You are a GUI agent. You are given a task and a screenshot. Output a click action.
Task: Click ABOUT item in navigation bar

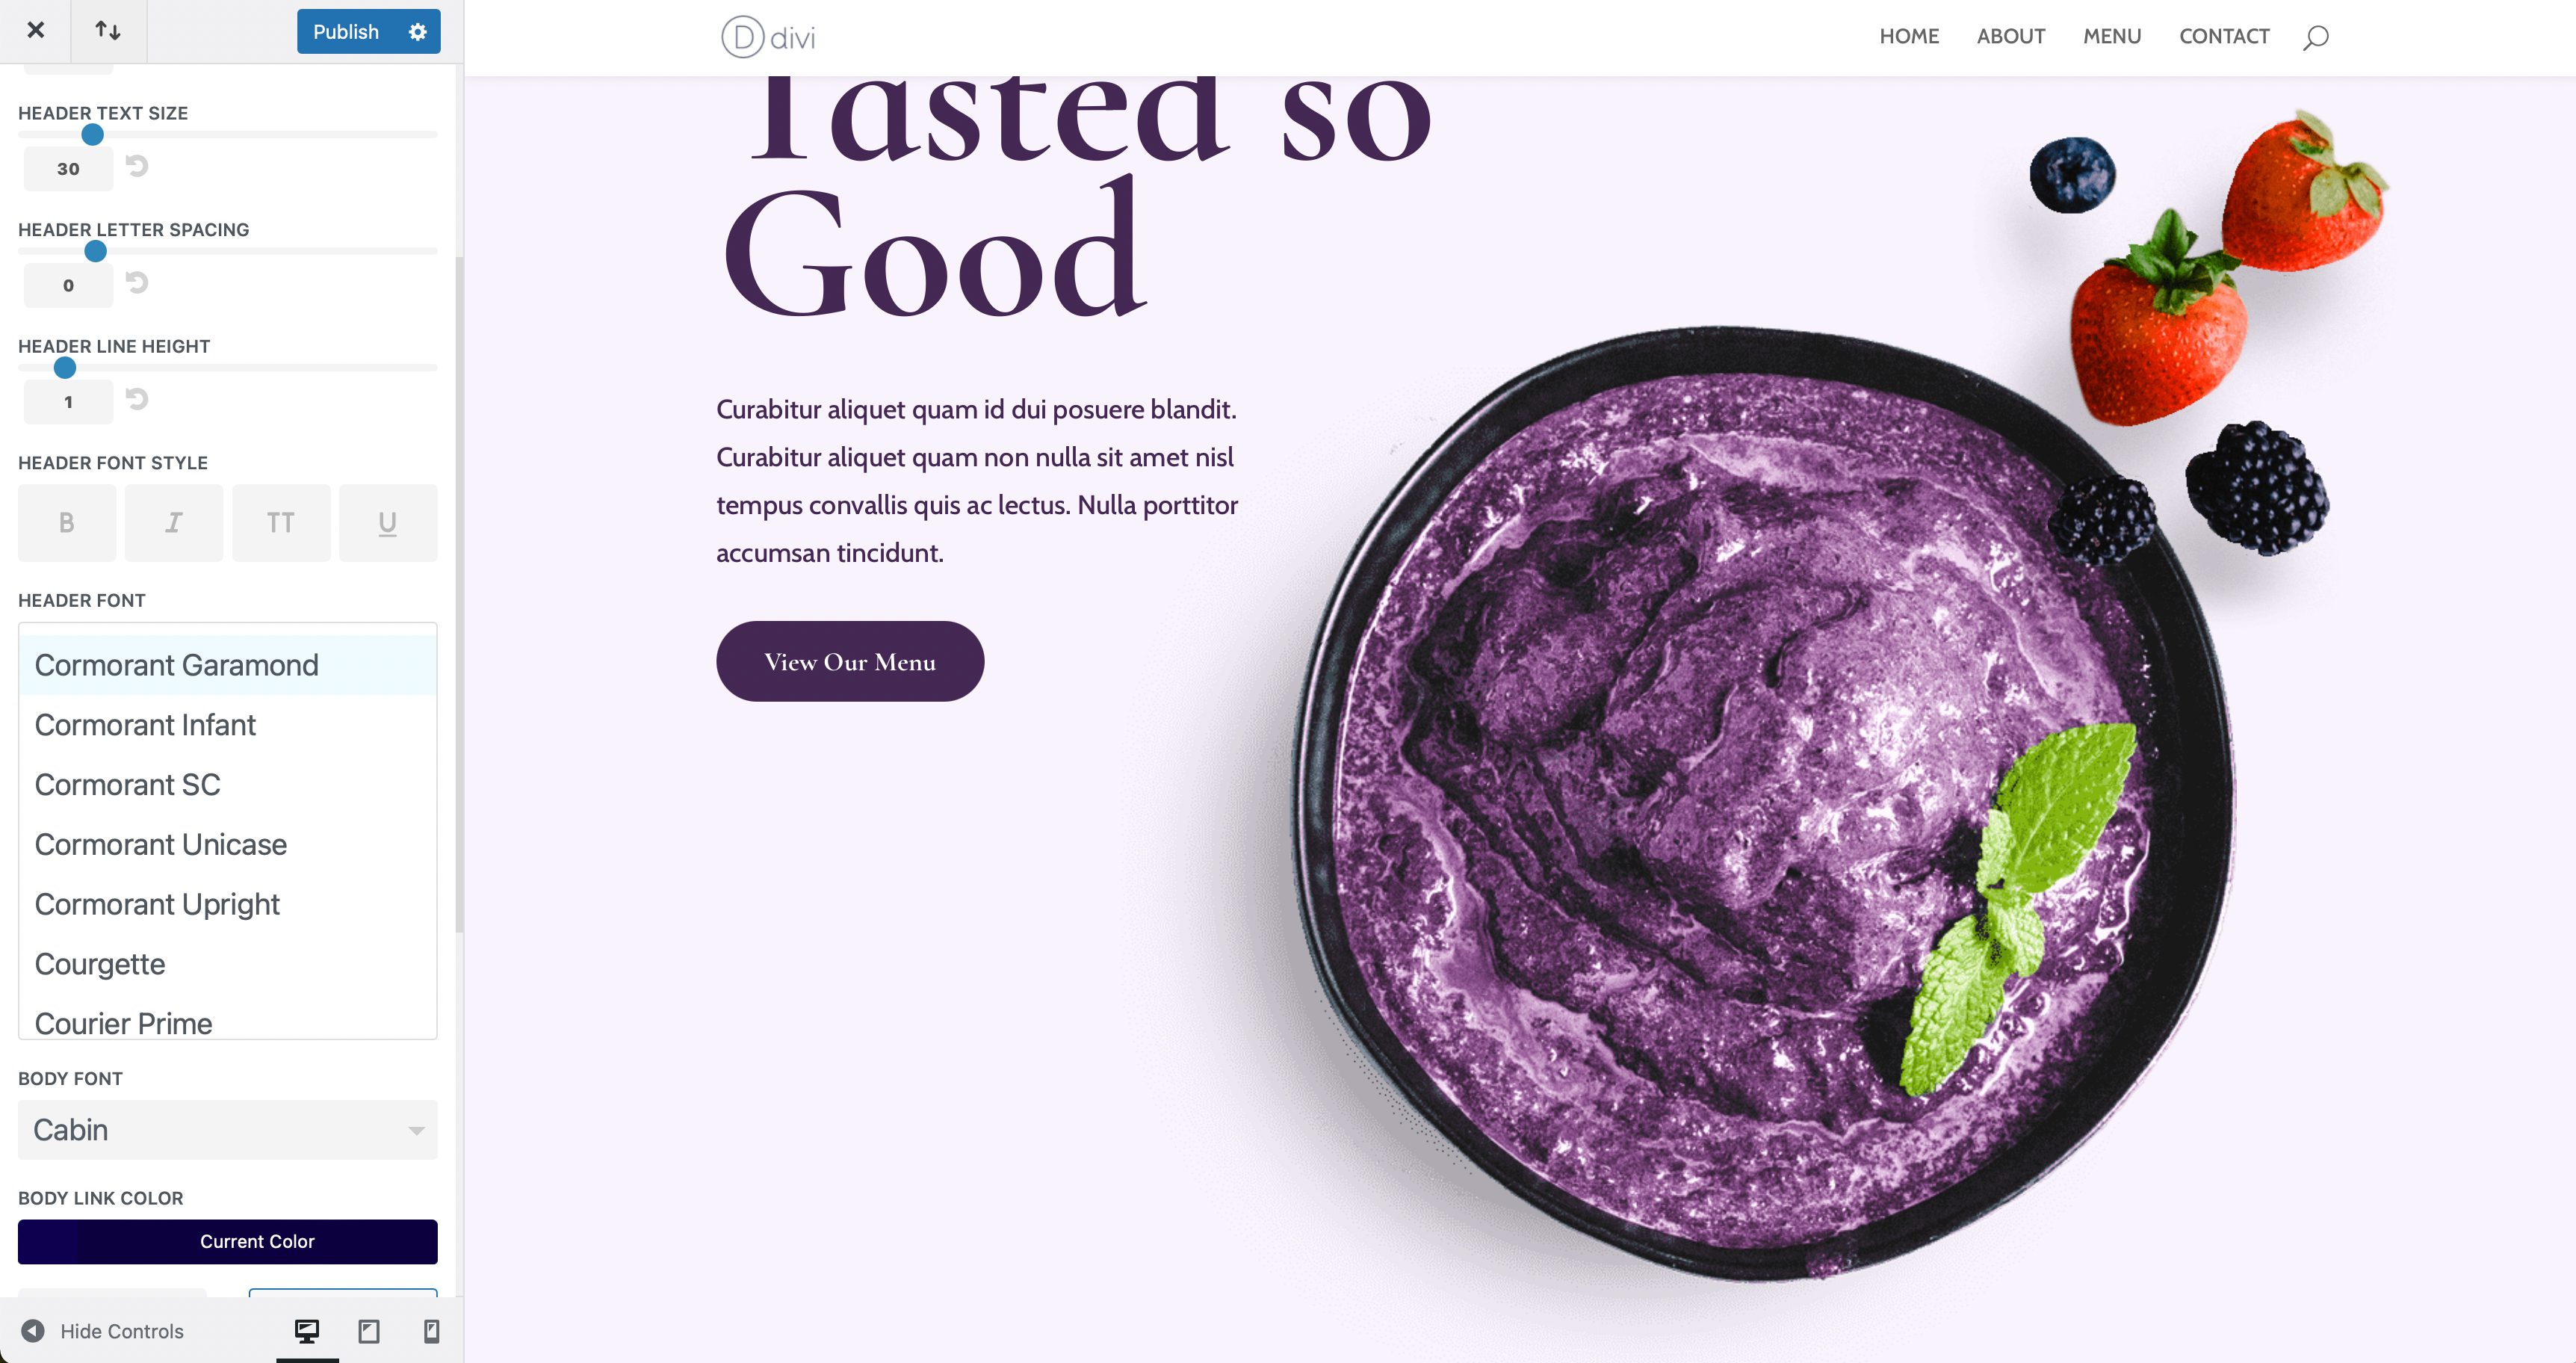[2009, 36]
